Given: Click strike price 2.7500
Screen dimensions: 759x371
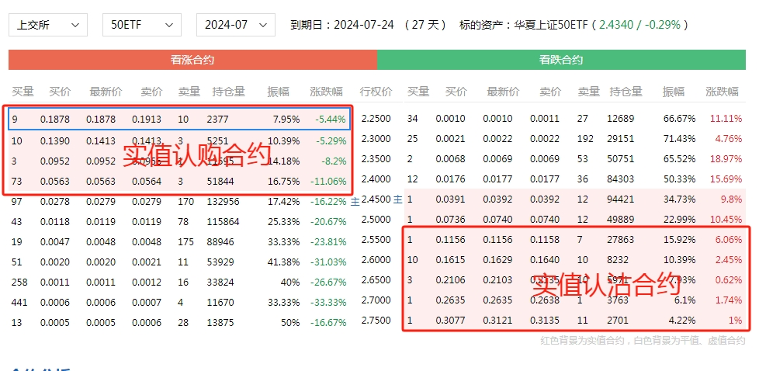Looking at the screenshot, I should click(x=376, y=320).
